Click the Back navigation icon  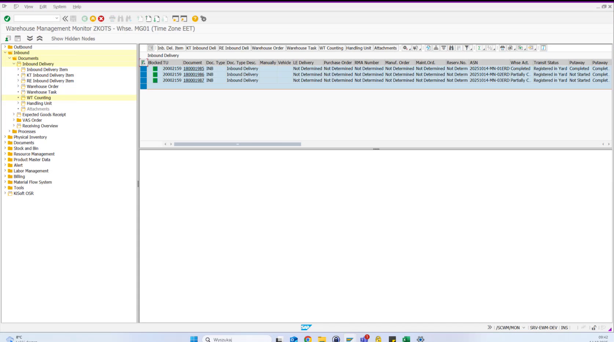tap(85, 18)
